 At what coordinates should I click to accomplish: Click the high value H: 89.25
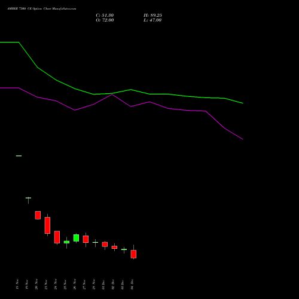click(x=152, y=16)
